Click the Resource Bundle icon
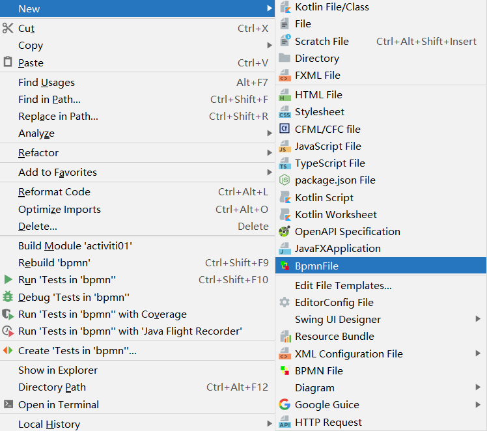This screenshot has height=431, width=487. 285,337
